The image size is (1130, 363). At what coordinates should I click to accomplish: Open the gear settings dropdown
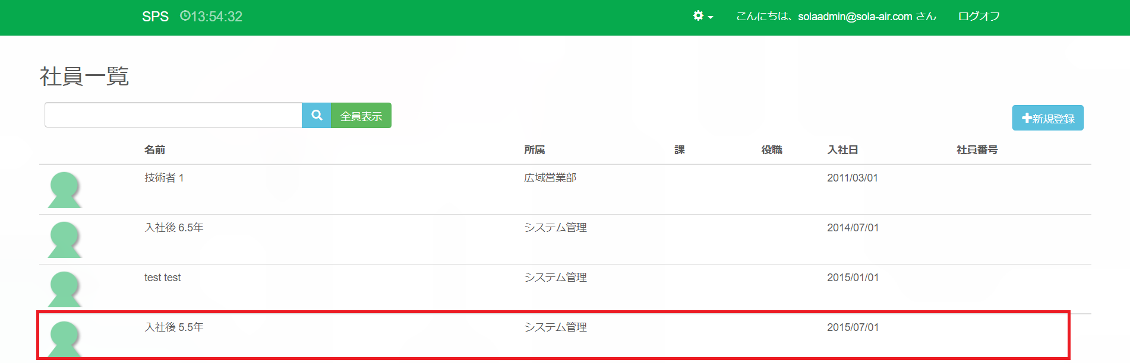click(702, 16)
